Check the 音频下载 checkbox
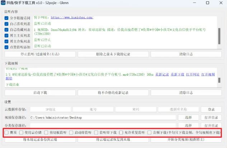 (150, 132)
